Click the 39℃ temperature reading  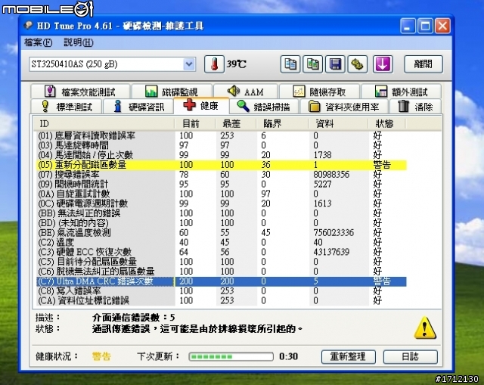[237, 64]
